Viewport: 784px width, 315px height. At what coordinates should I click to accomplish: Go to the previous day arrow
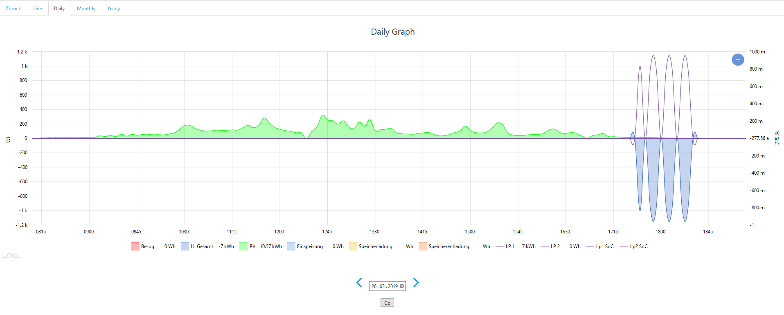(359, 282)
